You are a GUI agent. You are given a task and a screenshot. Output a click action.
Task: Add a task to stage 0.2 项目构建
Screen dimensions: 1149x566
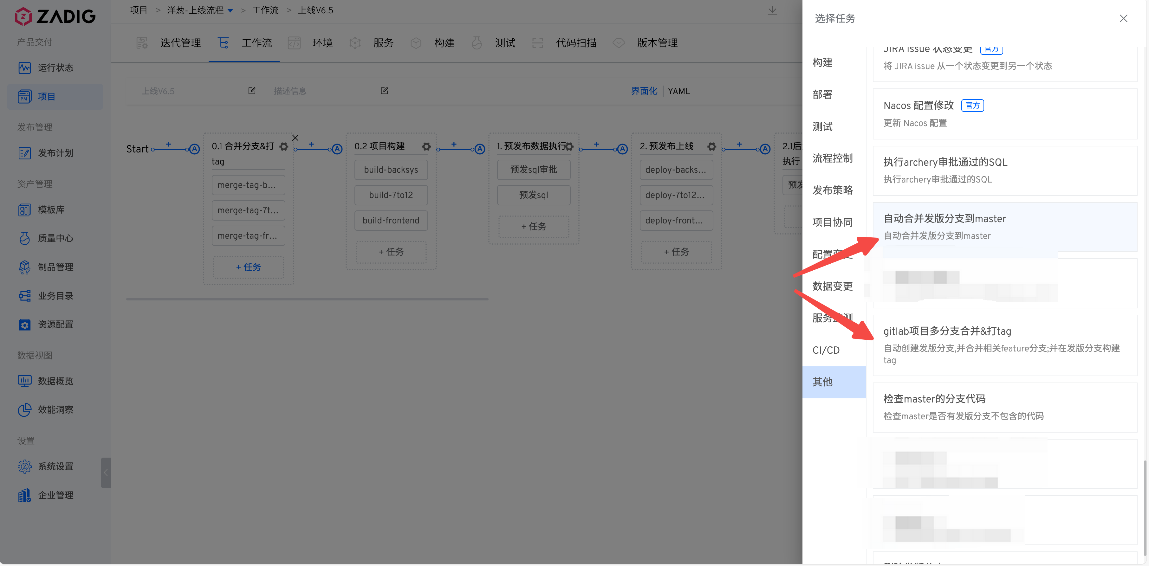pos(391,252)
